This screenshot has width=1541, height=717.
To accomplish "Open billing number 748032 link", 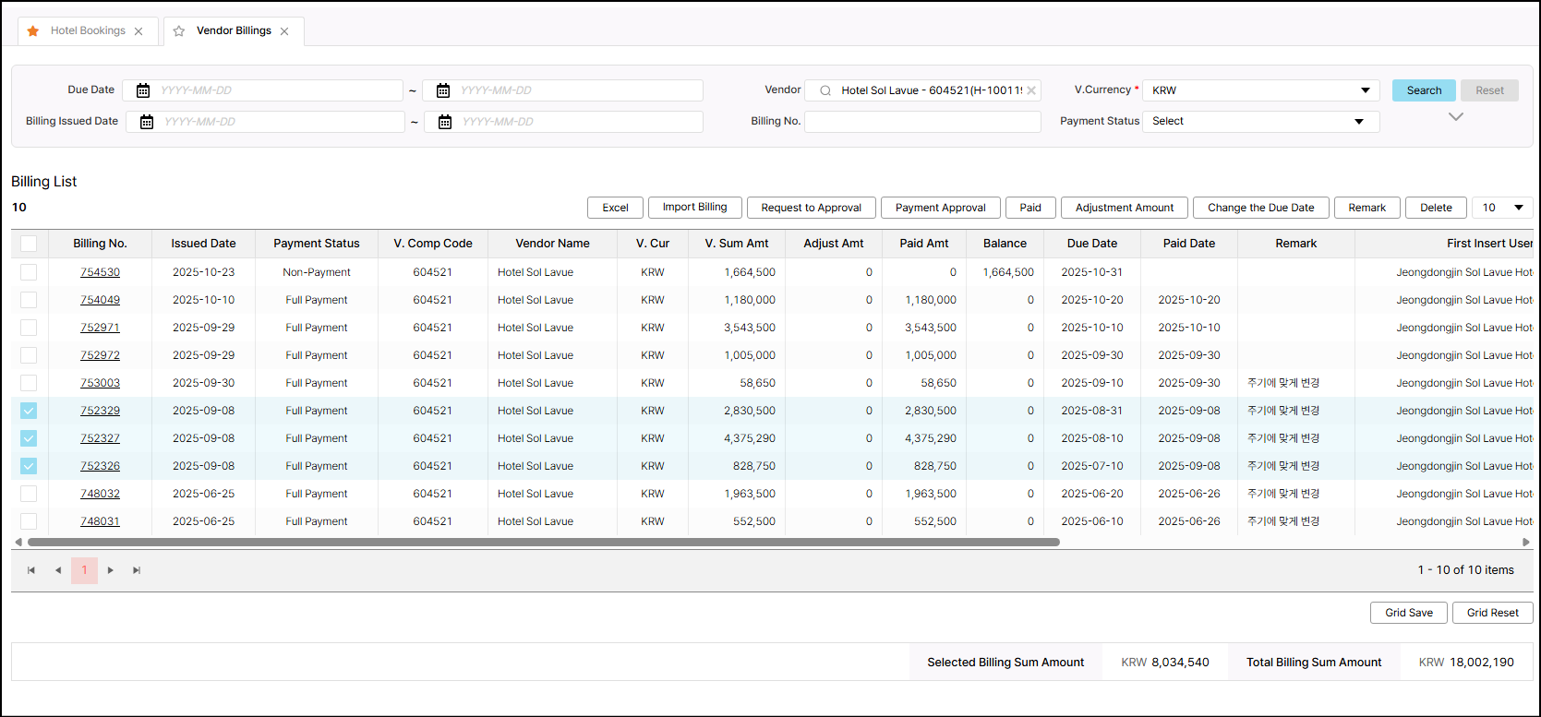I will [x=100, y=494].
